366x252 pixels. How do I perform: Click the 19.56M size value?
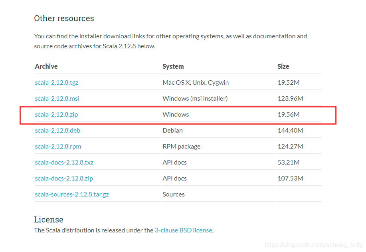coord(289,115)
